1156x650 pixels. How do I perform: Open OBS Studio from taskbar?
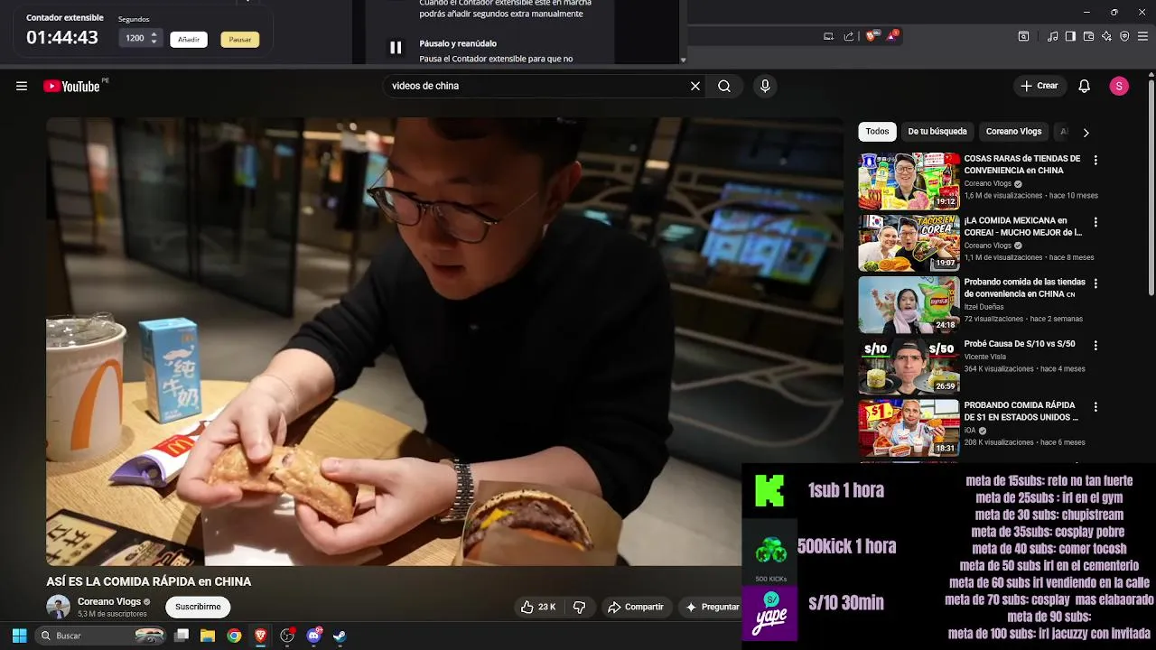(287, 636)
